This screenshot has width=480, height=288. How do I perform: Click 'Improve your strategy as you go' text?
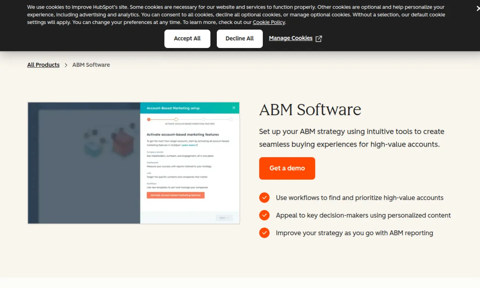(354, 233)
